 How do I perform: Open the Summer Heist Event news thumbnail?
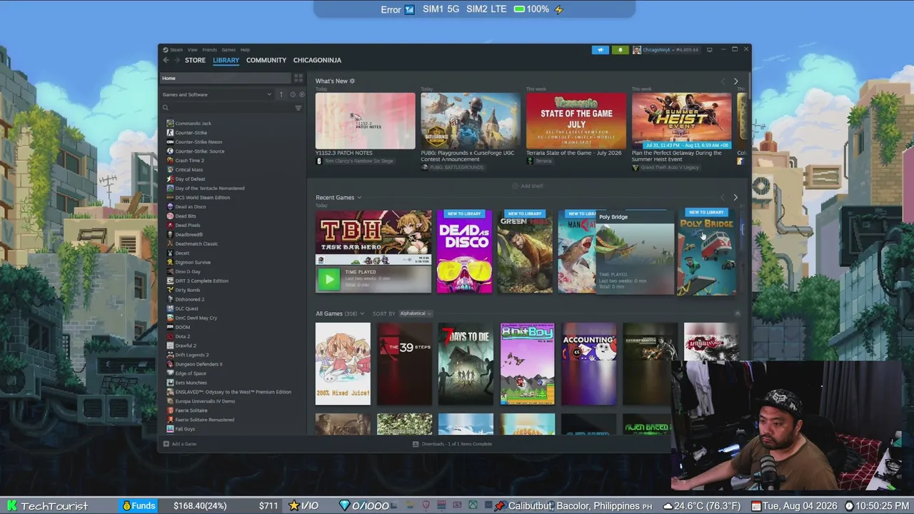(681, 121)
